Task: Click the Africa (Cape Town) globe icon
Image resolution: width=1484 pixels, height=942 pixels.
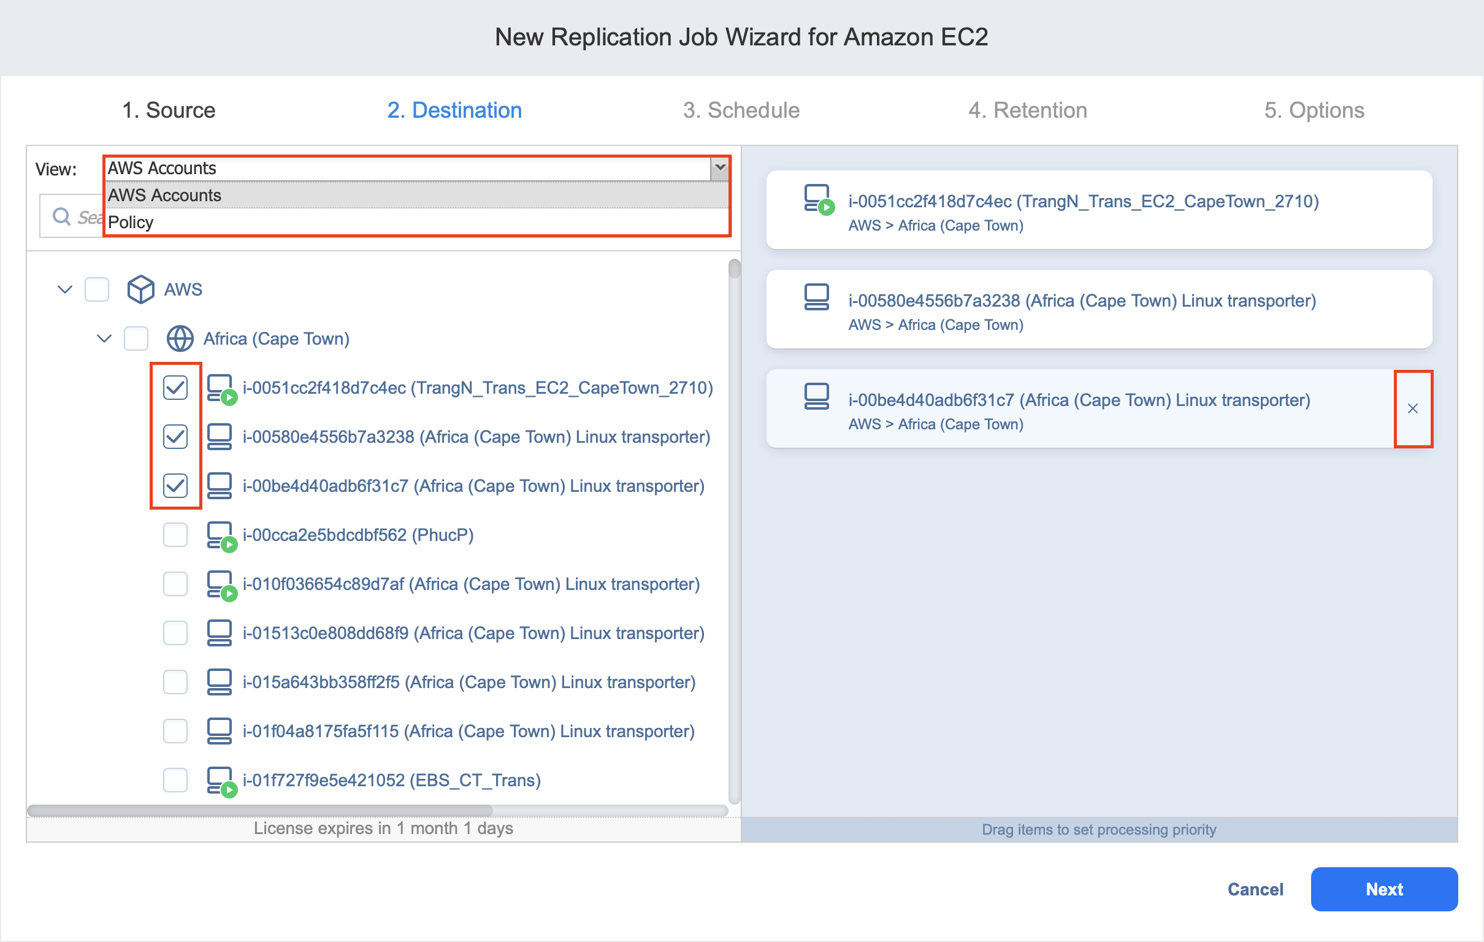Action: [x=180, y=339]
